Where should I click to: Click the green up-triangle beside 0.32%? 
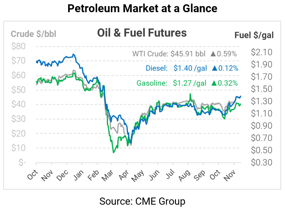[x=213, y=83]
